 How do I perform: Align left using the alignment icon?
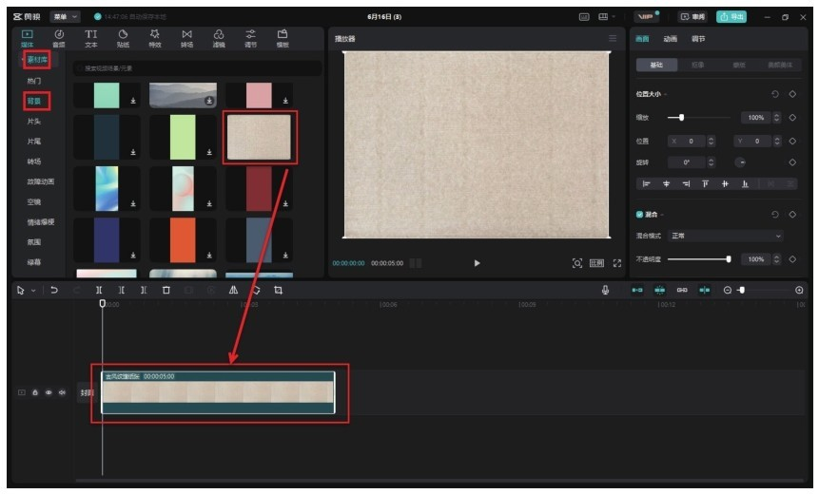(646, 183)
